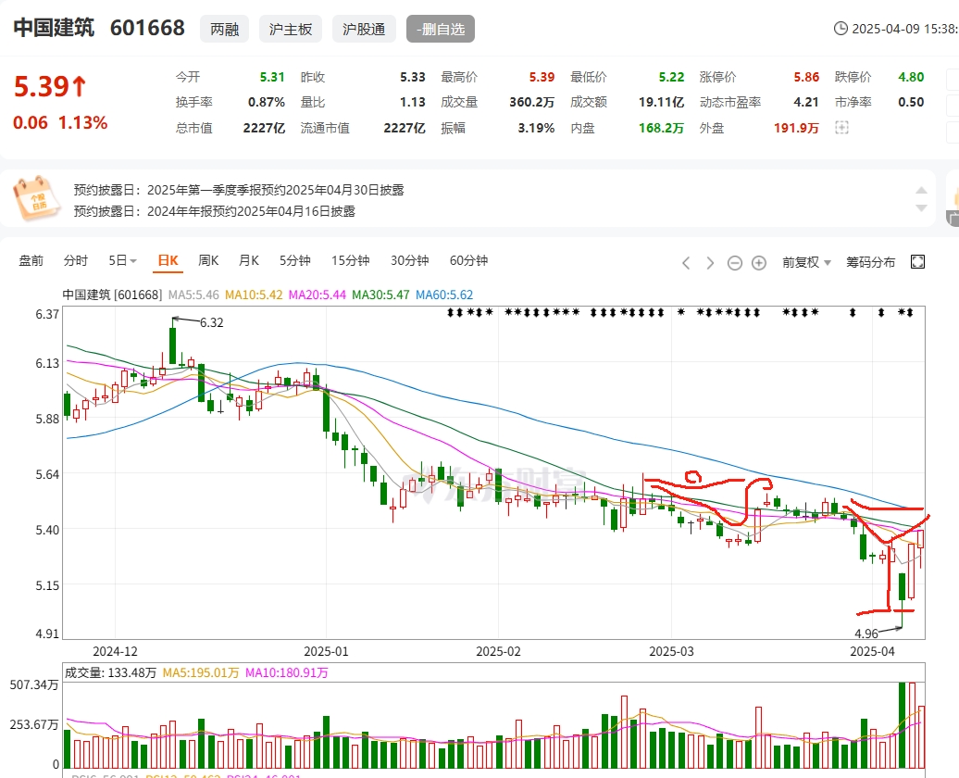Click the 2025年第一季度季报 disclosure notice
959x778 pixels.
coord(275,191)
